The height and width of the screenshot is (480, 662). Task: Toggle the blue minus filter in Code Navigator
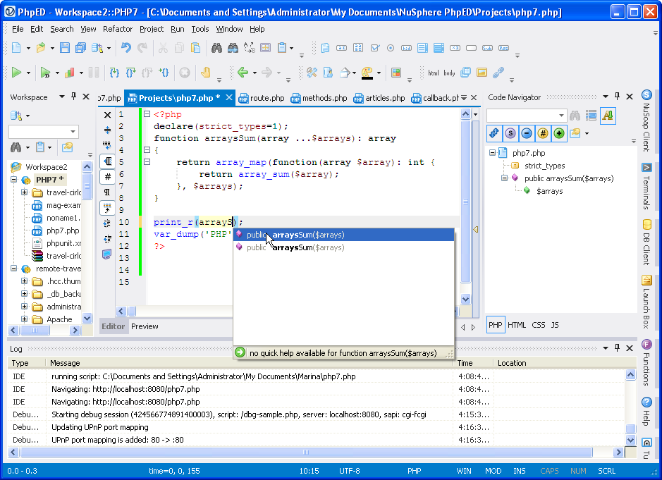(x=527, y=133)
